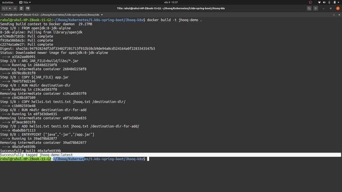This screenshot has width=342, height=192.
Task: Click the bottom prompt 'rahul@rahul-HP-ZBook-15-G2' text
Action: tap(26, 159)
